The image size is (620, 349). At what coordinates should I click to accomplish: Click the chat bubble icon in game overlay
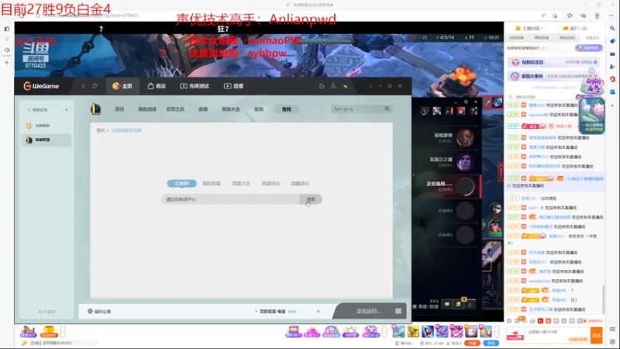tap(447, 304)
